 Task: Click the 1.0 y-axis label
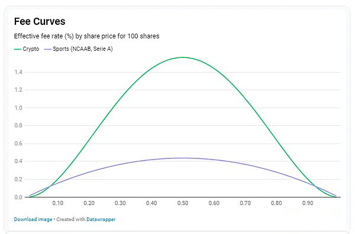pyautogui.click(x=18, y=108)
